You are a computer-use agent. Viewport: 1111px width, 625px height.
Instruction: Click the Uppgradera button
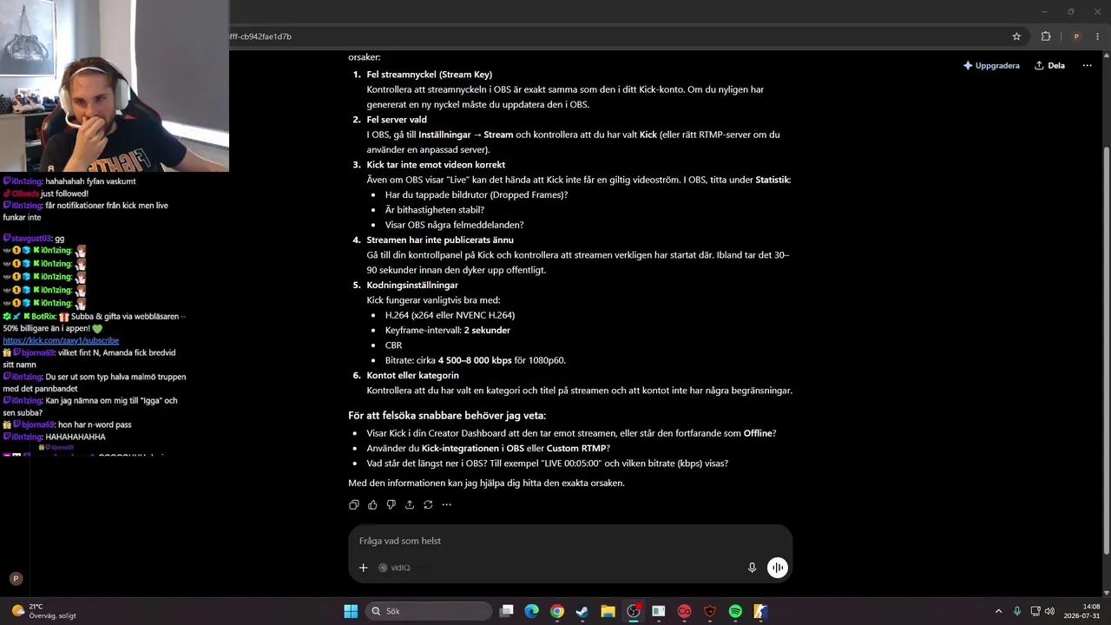(991, 65)
